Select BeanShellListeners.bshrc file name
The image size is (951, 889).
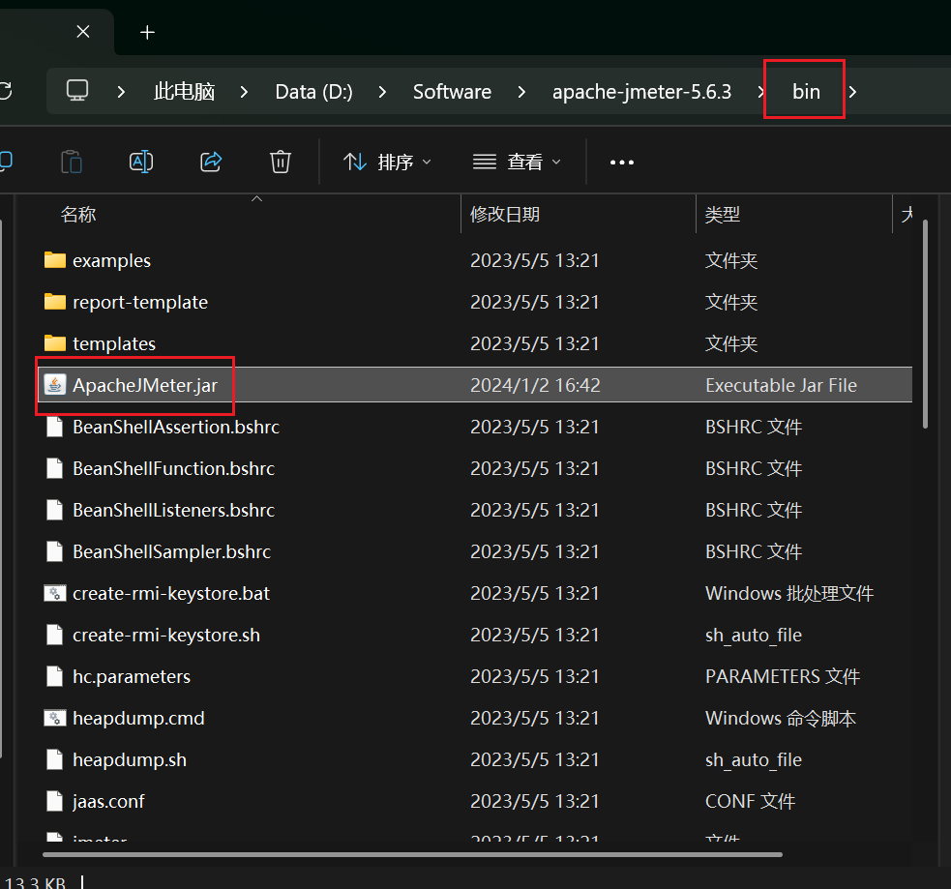173,510
